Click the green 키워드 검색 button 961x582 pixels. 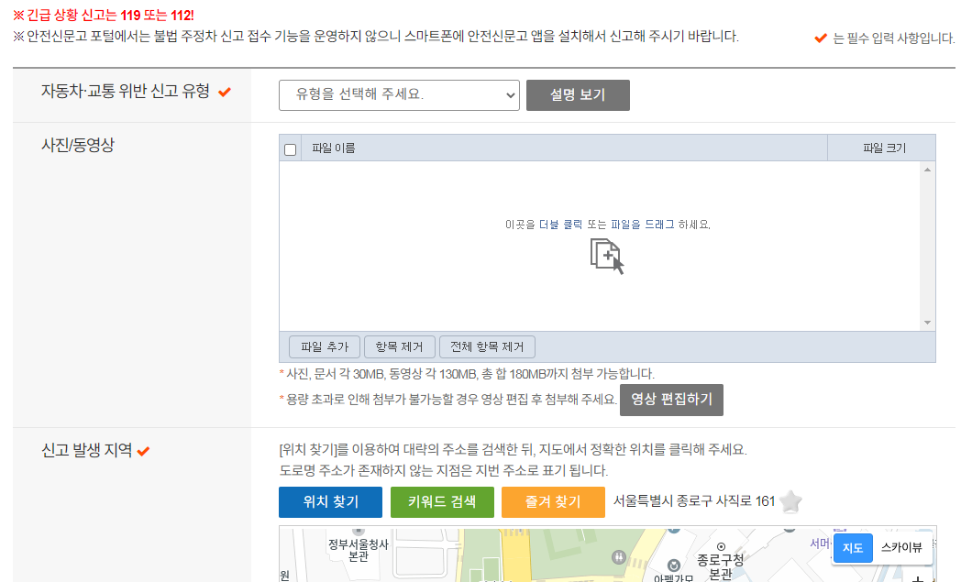point(442,501)
